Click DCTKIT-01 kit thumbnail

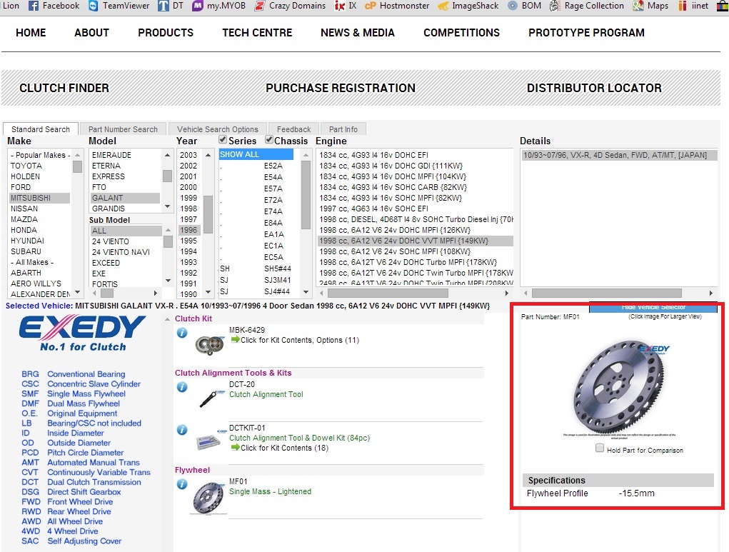pyautogui.click(x=211, y=441)
